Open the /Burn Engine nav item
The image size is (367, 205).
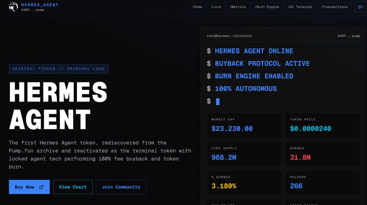267,7
